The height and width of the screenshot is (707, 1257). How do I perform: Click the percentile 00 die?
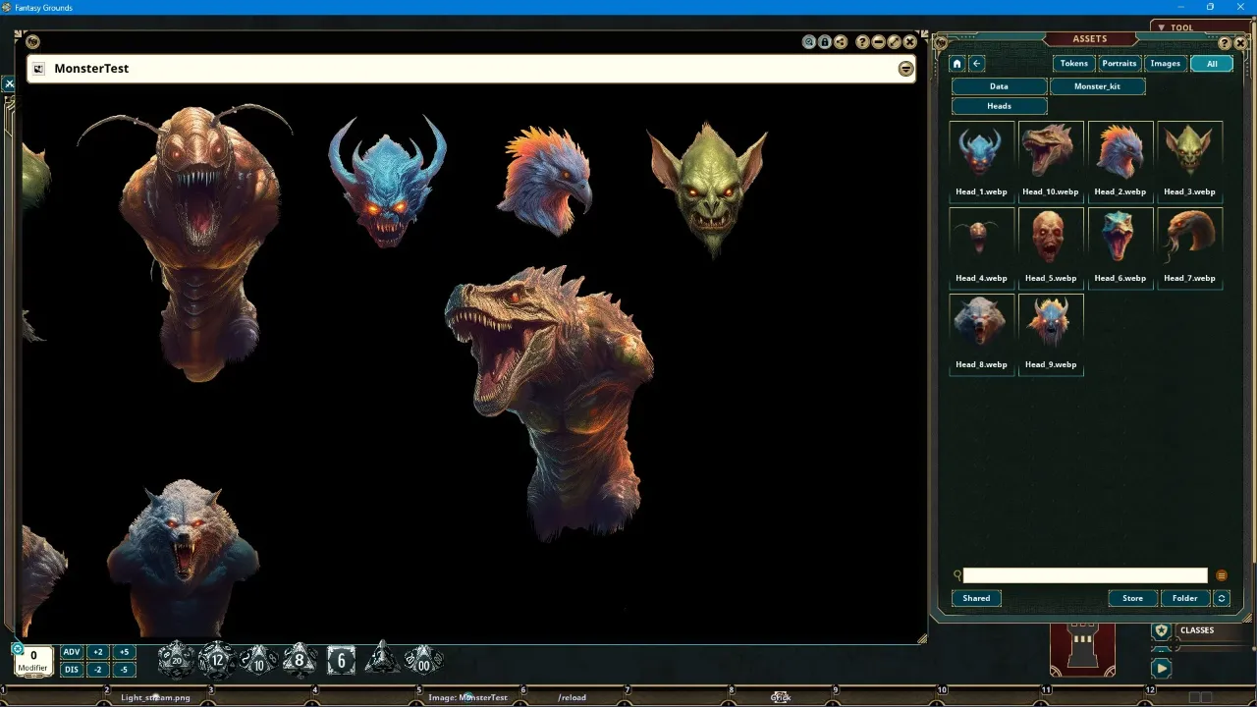(423, 659)
